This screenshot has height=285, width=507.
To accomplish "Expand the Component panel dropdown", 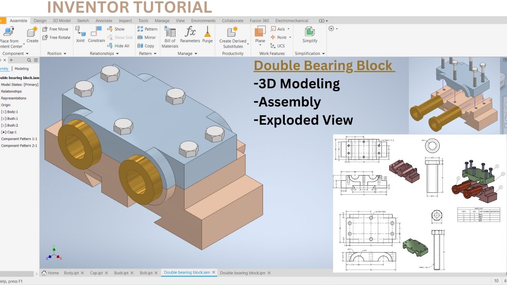I will (27, 53).
